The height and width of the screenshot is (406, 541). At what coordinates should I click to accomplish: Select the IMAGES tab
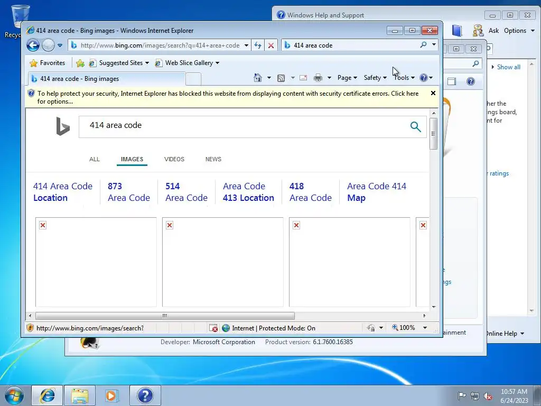(x=132, y=159)
